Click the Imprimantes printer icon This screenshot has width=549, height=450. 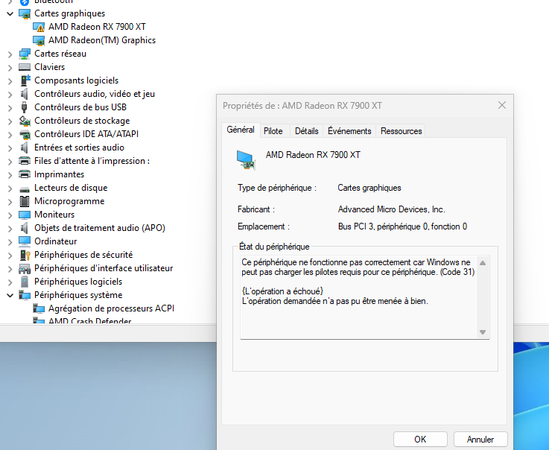pos(25,174)
